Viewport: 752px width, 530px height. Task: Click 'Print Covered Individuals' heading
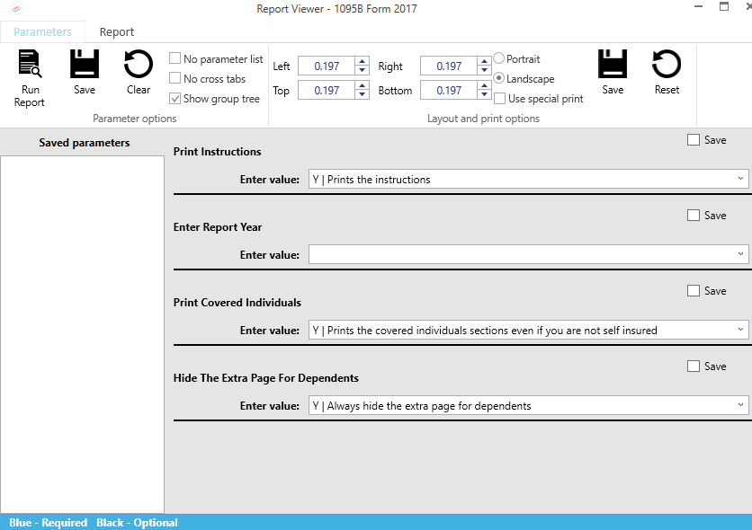237,303
